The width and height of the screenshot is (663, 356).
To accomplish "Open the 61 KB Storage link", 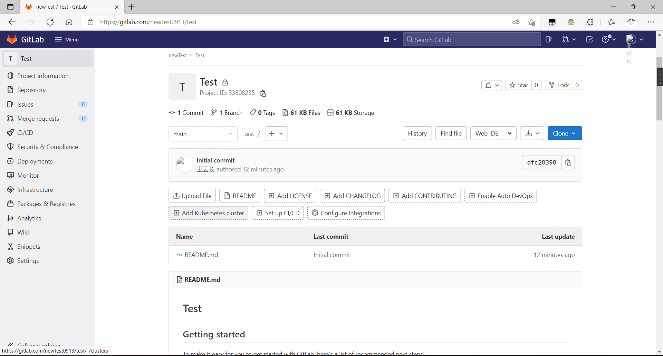I will (x=351, y=113).
